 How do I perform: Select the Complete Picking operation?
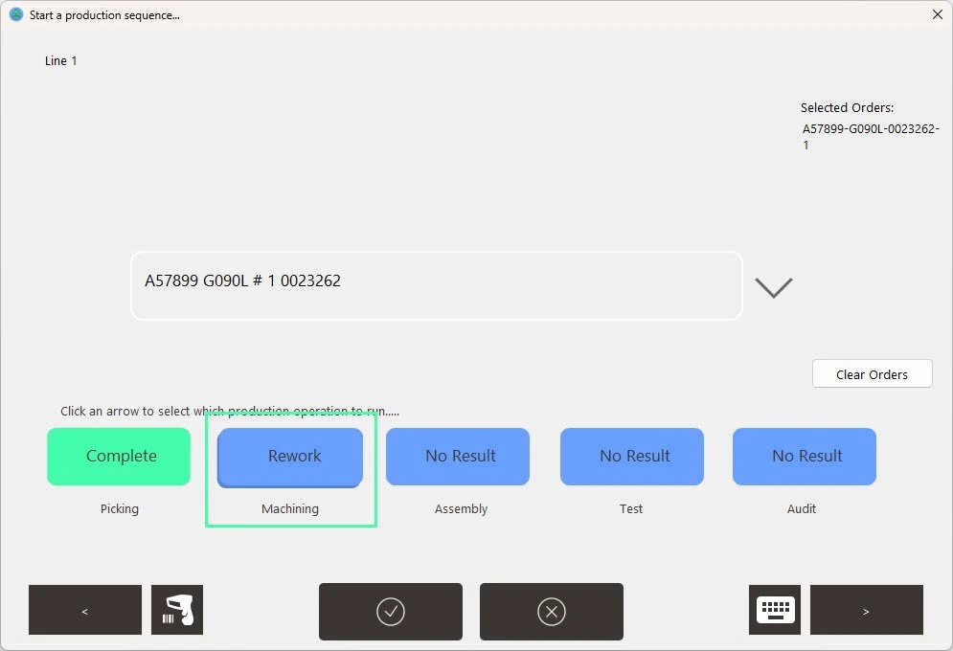pyautogui.click(x=119, y=456)
